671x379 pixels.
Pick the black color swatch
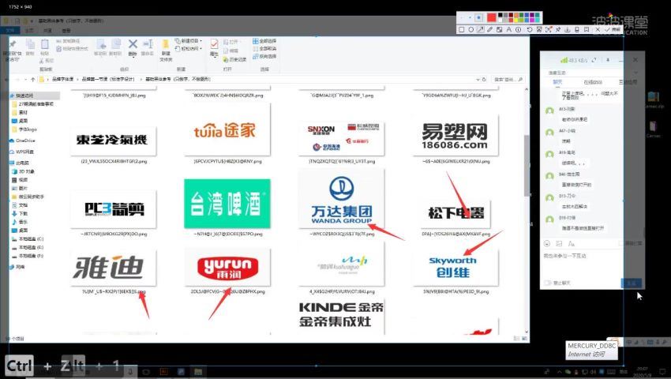(x=500, y=14)
